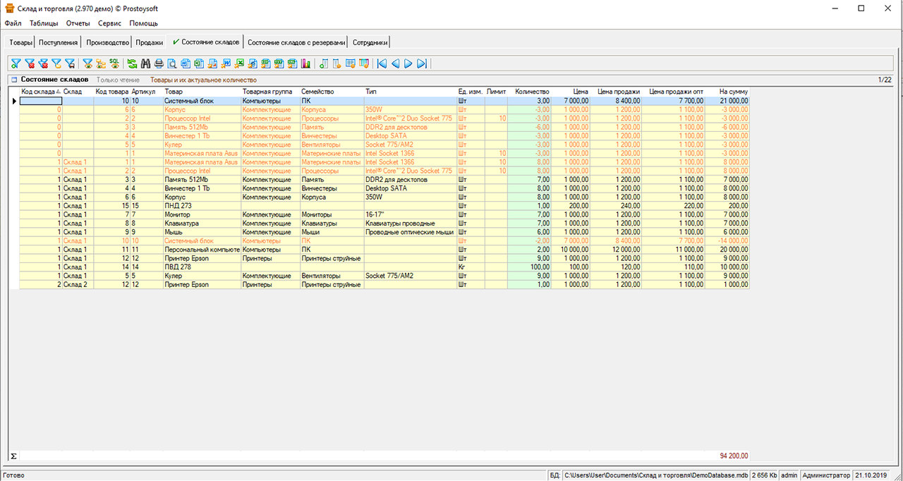Sort by the Код склада column header
This screenshot has height=481, width=903.
[x=39, y=92]
